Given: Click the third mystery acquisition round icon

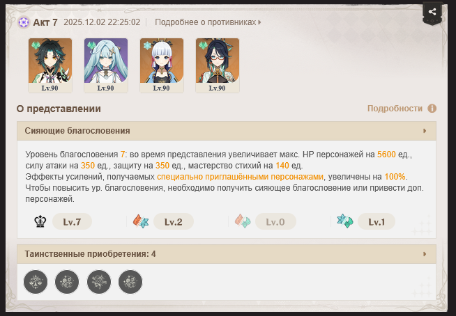Looking at the screenshot, I should click(99, 282).
